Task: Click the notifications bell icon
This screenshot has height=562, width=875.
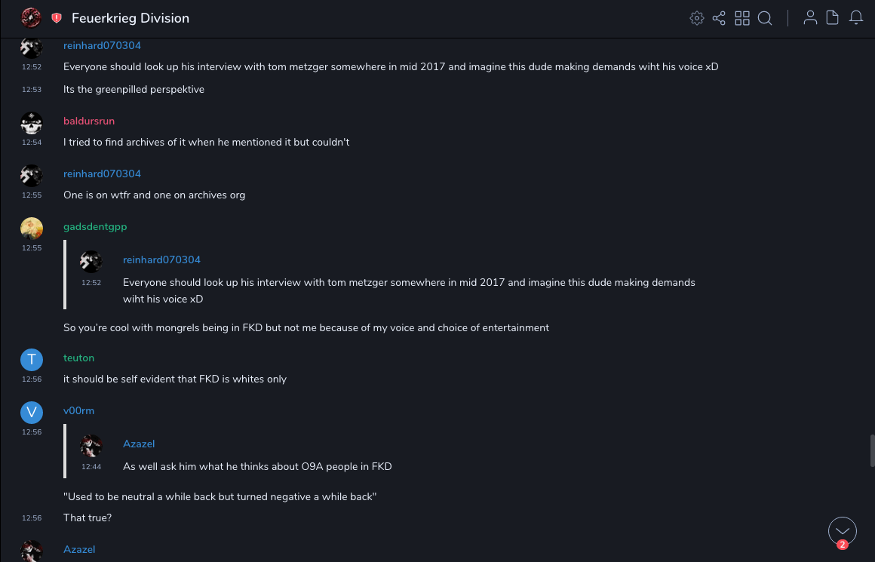Action: coord(856,18)
